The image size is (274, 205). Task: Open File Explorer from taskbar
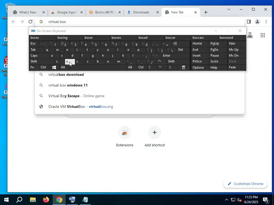click(x=33, y=200)
